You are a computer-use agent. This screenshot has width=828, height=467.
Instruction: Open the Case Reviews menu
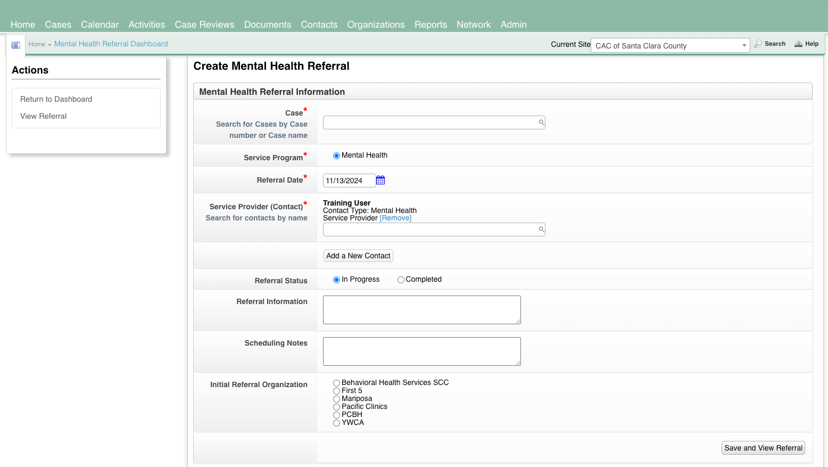[x=204, y=24]
